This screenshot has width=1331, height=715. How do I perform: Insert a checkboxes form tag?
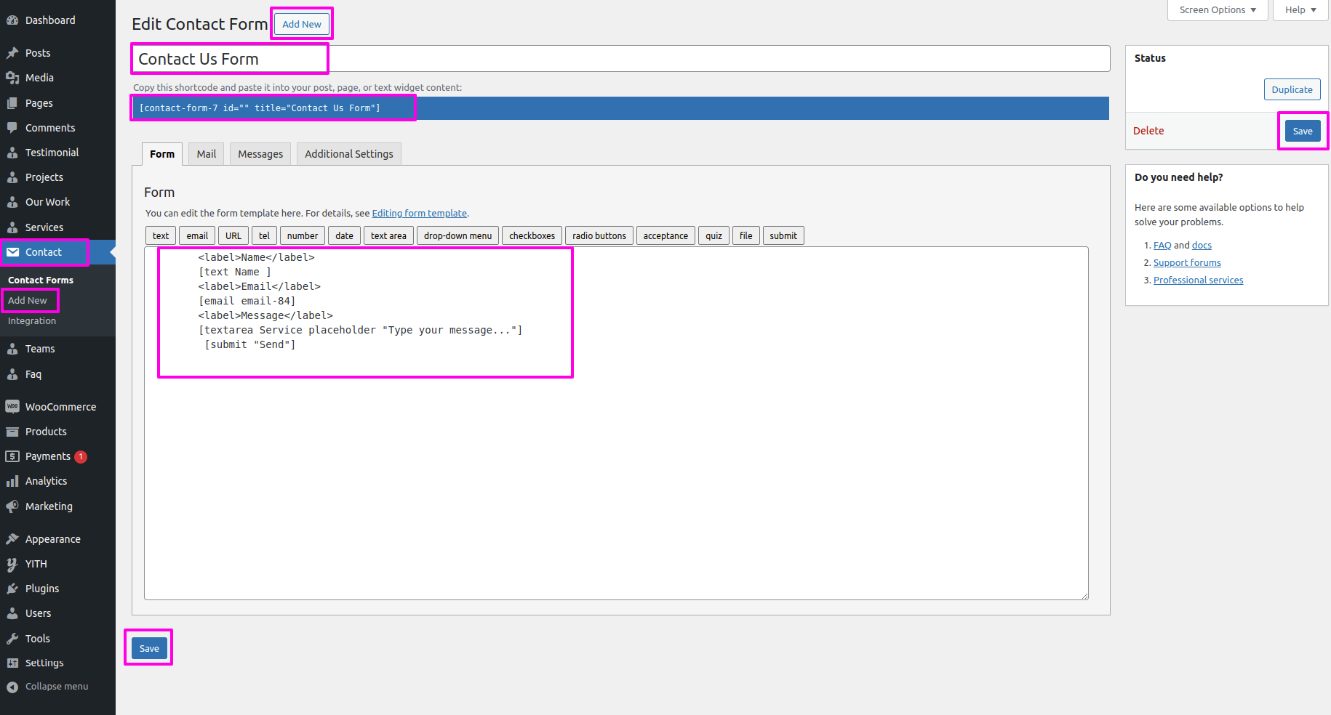click(x=532, y=236)
